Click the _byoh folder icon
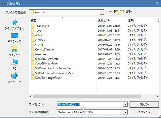 33,31
